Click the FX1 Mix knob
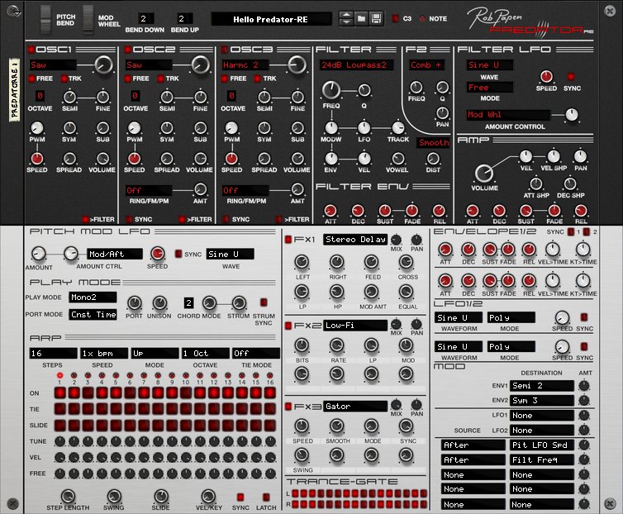Viewport: 623px width, 514px height. coord(397,238)
